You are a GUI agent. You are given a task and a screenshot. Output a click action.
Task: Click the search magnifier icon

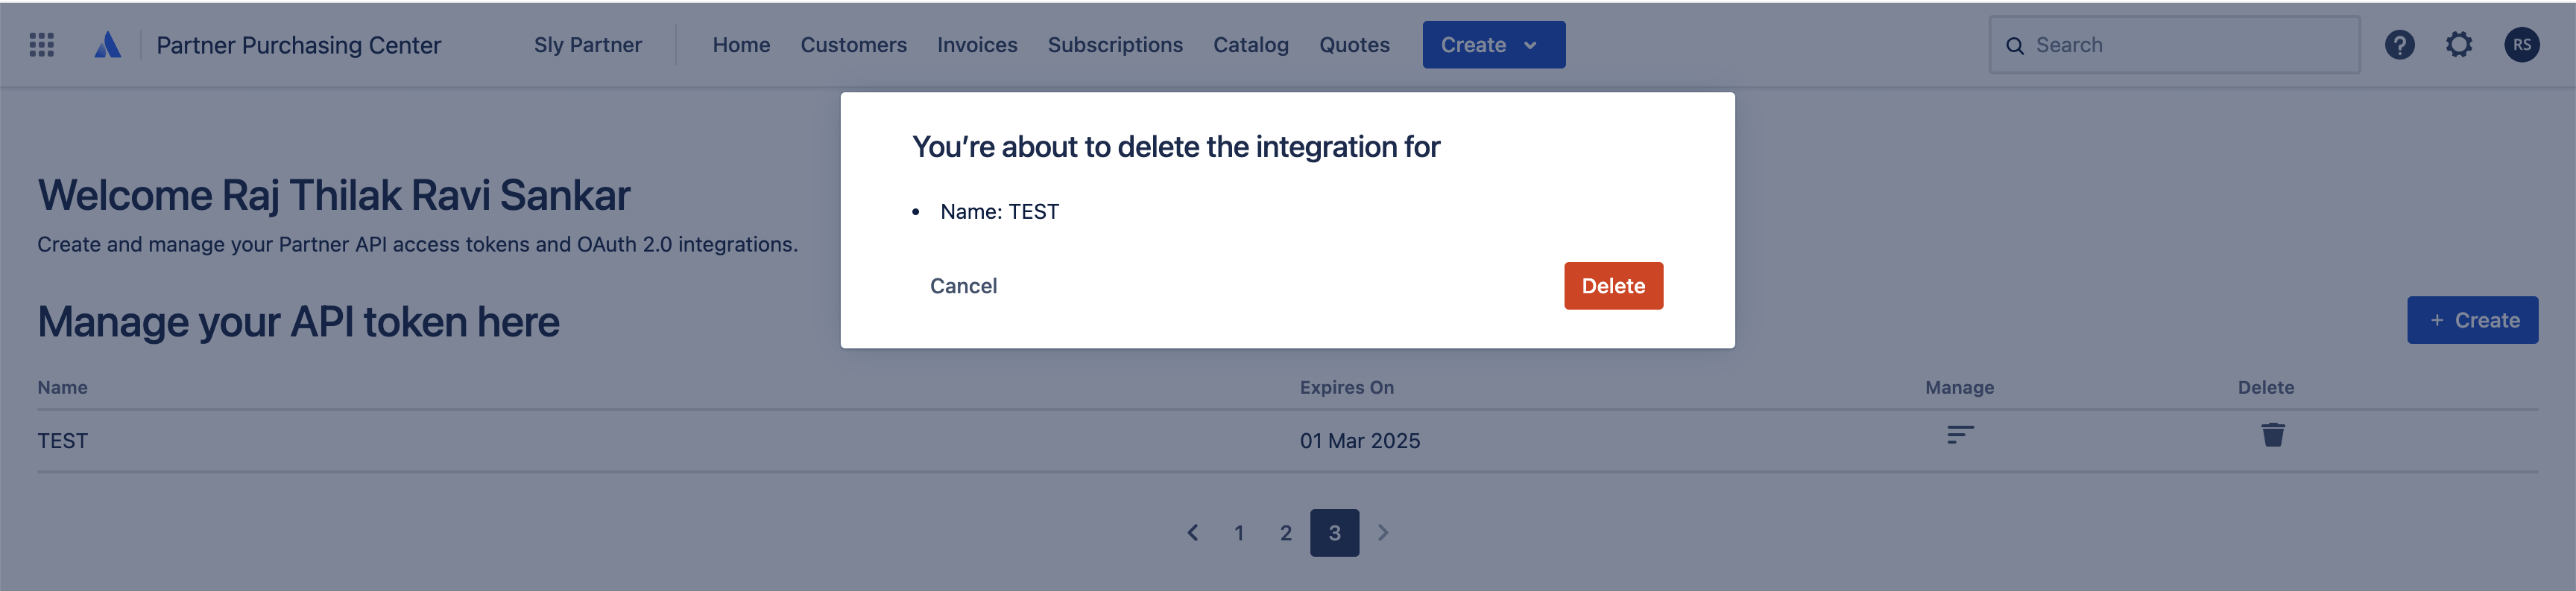2015,46
